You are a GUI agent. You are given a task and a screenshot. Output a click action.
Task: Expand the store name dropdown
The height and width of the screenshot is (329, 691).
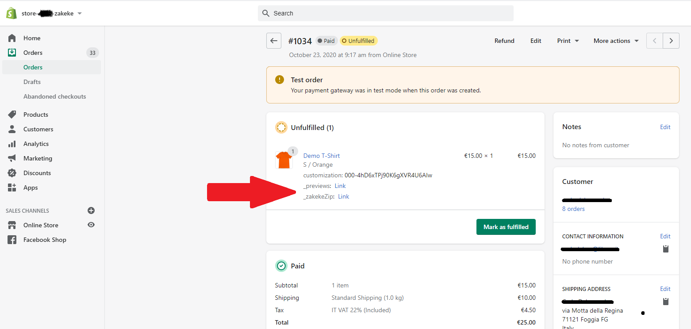[80, 14]
